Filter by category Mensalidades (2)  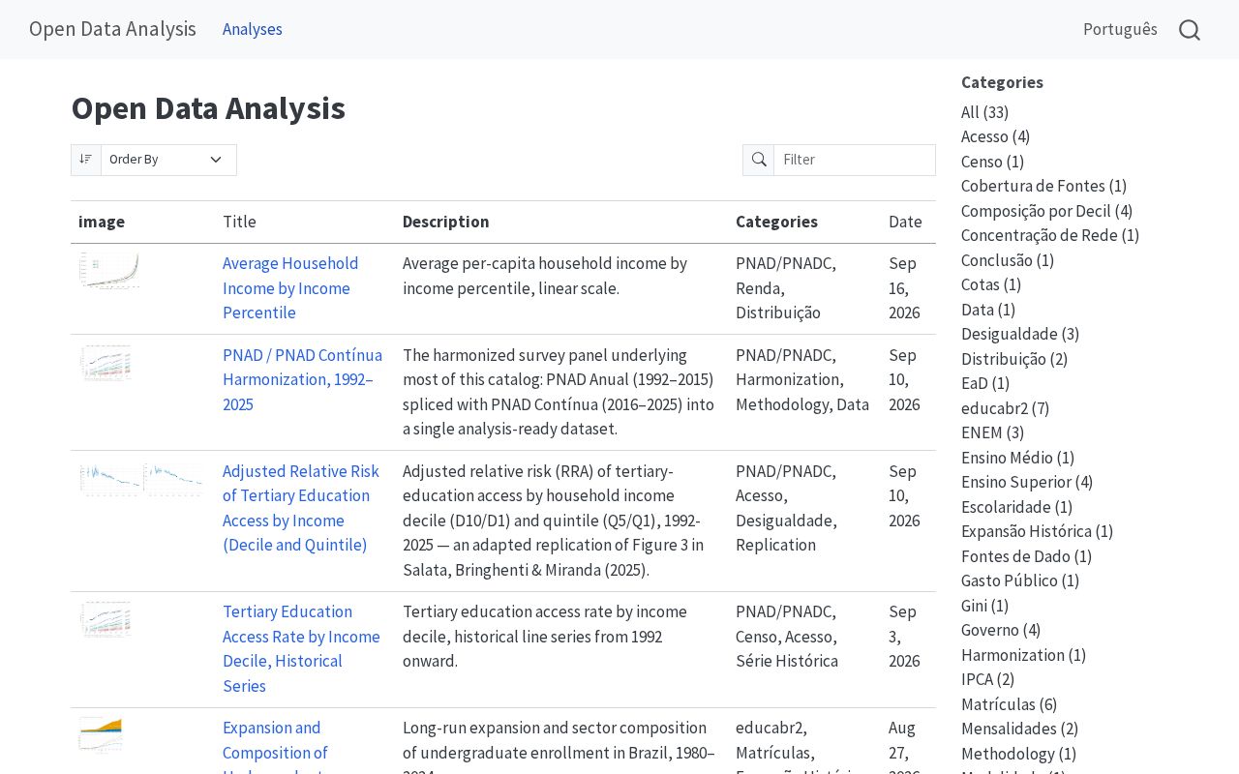coord(1019,729)
